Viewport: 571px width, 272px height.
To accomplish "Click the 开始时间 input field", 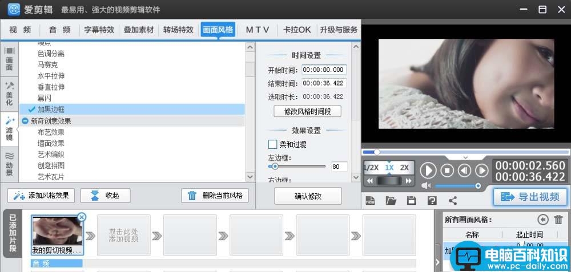I will point(324,70).
